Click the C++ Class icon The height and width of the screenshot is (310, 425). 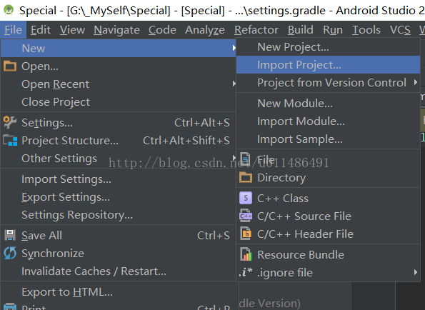(x=246, y=198)
